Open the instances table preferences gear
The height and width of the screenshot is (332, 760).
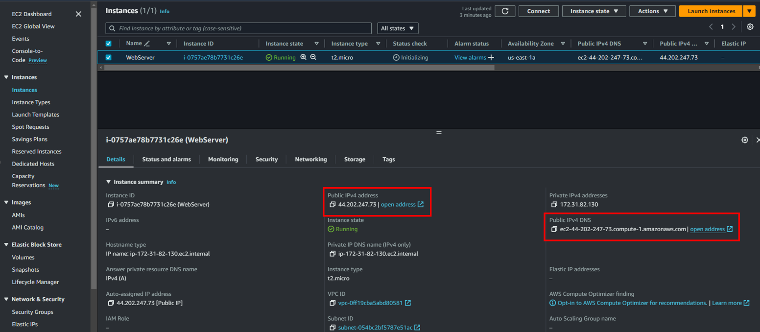[x=750, y=26]
